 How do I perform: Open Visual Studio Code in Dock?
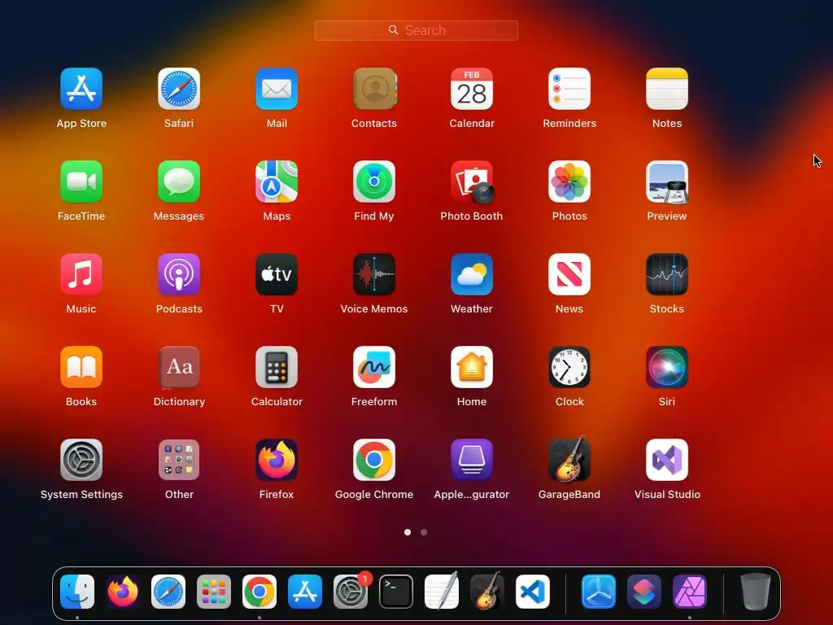(533, 592)
